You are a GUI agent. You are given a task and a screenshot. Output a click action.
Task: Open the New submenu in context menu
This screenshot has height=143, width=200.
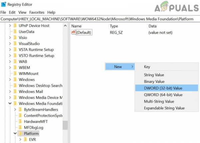click(x=120, y=67)
